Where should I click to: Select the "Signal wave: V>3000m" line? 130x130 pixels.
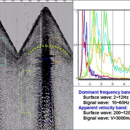(x=106, y=118)
